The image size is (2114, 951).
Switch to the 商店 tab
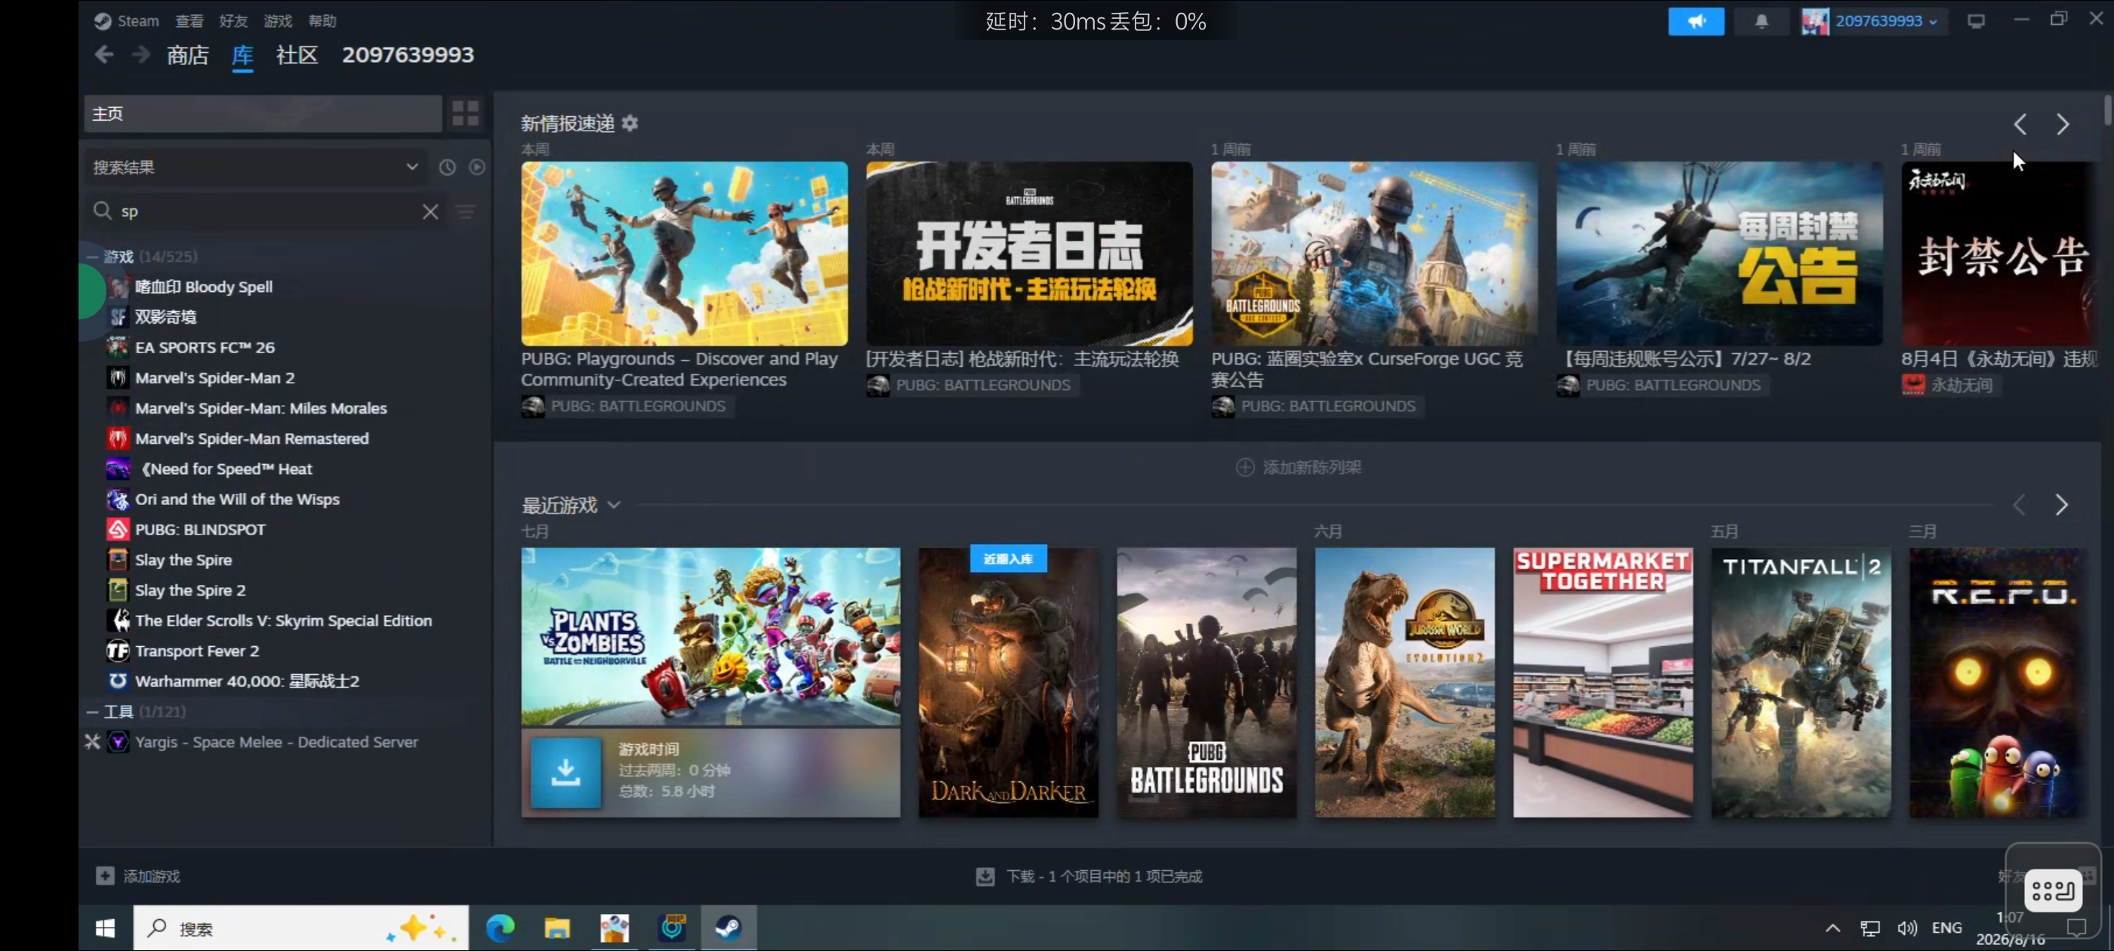(x=188, y=55)
